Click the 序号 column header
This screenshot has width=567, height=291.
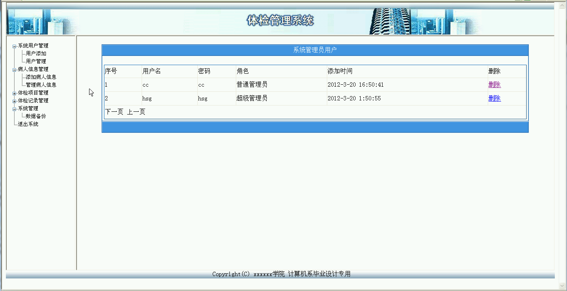[x=111, y=71]
